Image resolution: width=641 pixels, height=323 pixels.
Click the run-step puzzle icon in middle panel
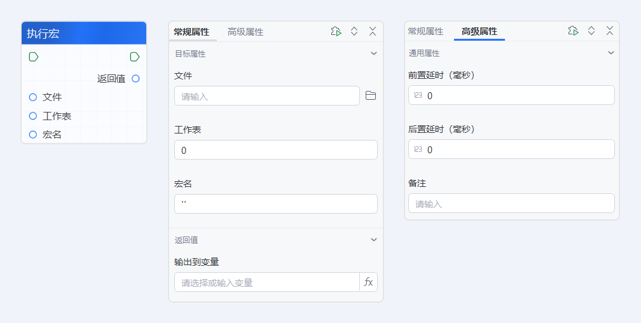click(x=336, y=32)
